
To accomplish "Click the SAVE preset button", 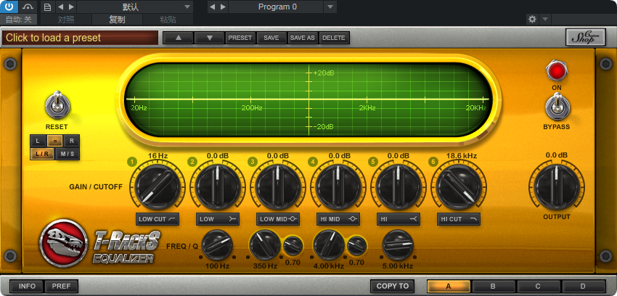I will pyautogui.click(x=271, y=38).
